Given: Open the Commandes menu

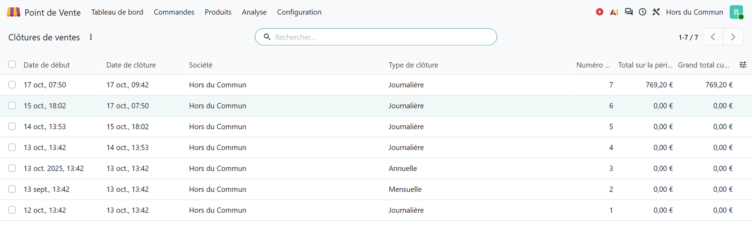Looking at the screenshot, I should point(174,12).
